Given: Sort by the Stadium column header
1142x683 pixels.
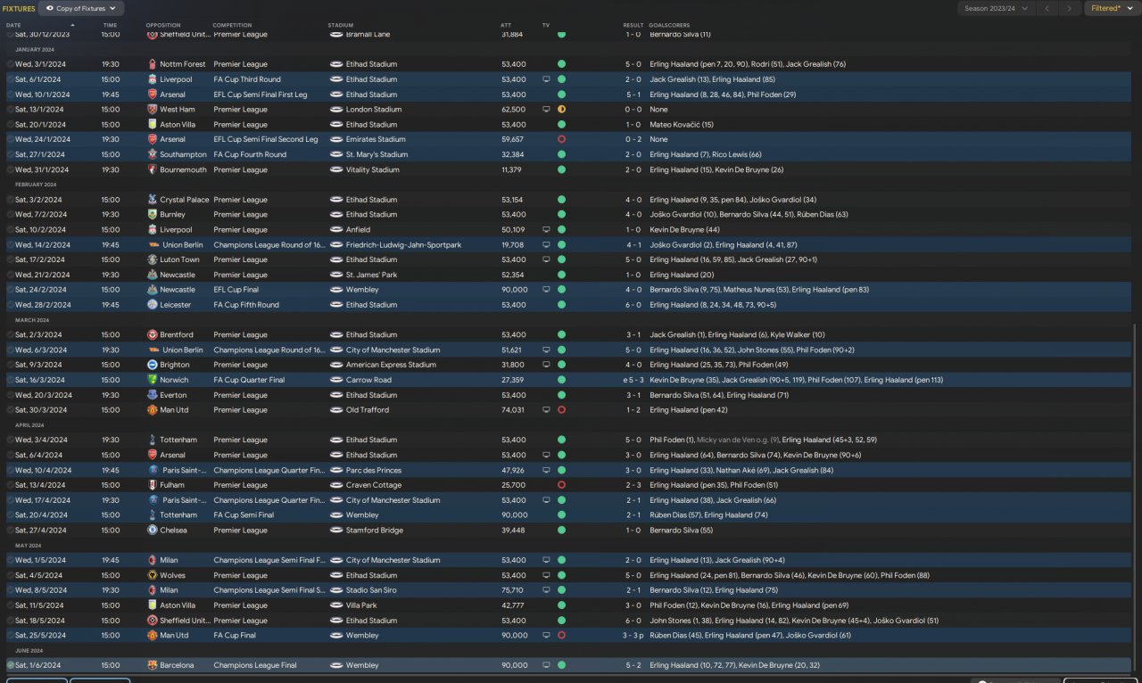Looking at the screenshot, I should [x=341, y=25].
